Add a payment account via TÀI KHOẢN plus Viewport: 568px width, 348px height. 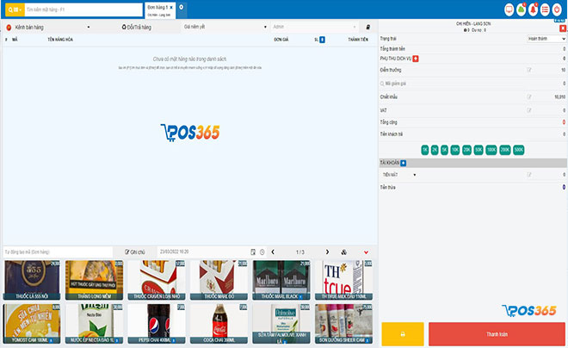pos(403,163)
